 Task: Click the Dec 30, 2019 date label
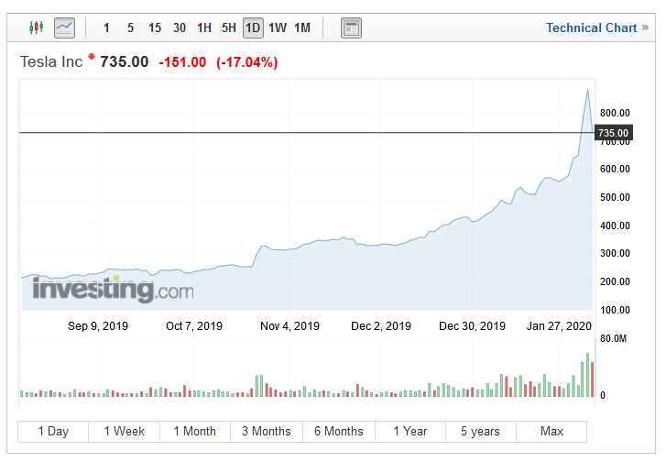coord(472,326)
